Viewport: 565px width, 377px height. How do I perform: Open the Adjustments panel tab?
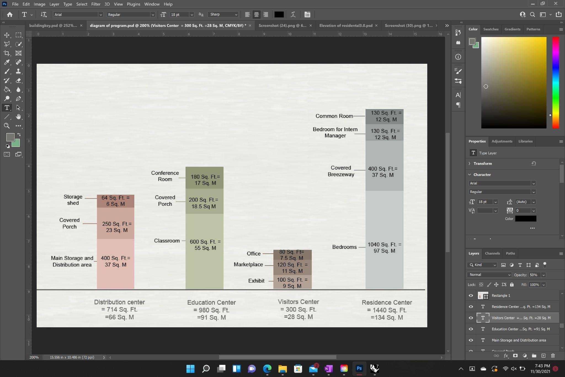[x=502, y=141]
